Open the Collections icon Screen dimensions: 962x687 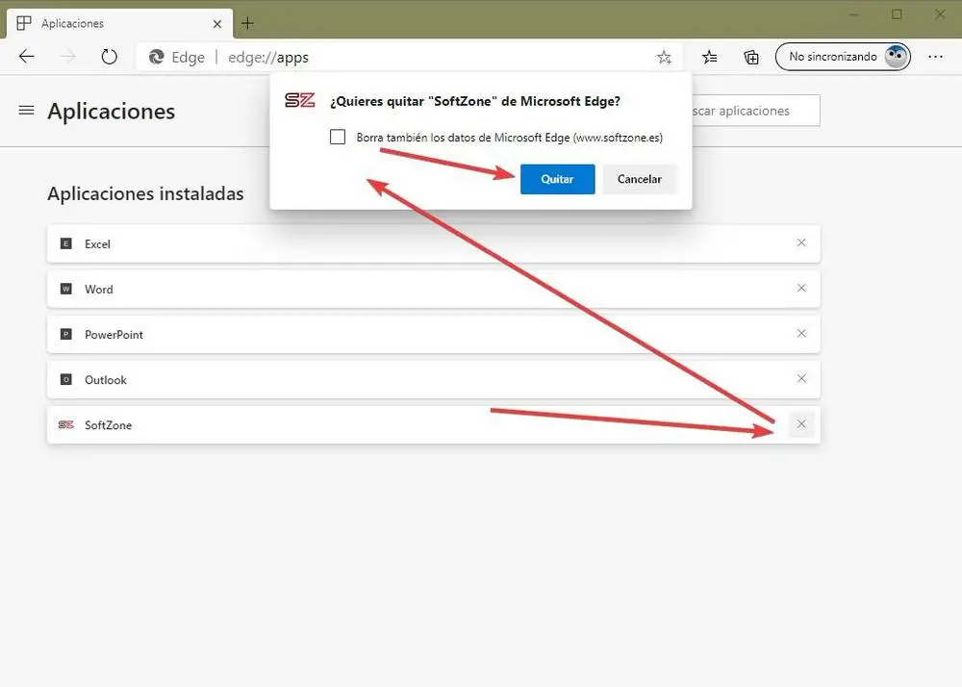pyautogui.click(x=751, y=58)
